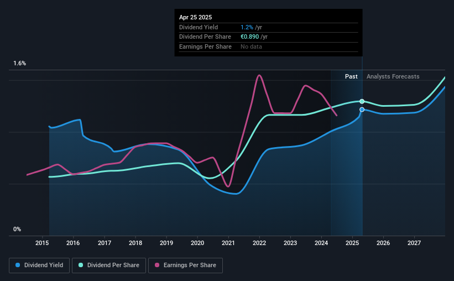This screenshot has width=454, height=281.
Task: Click the 2025 x-axis label
Action: (352, 243)
